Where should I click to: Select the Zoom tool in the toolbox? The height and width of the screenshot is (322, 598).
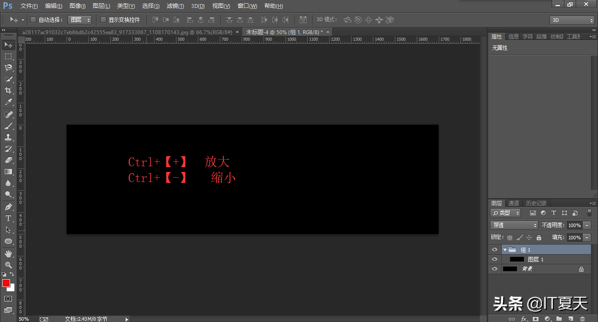pyautogui.click(x=8, y=265)
